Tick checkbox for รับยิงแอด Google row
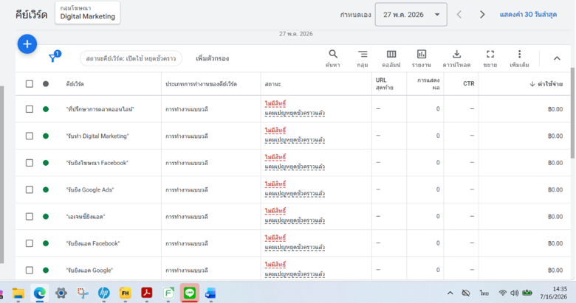The width and height of the screenshot is (576, 303). [30, 271]
